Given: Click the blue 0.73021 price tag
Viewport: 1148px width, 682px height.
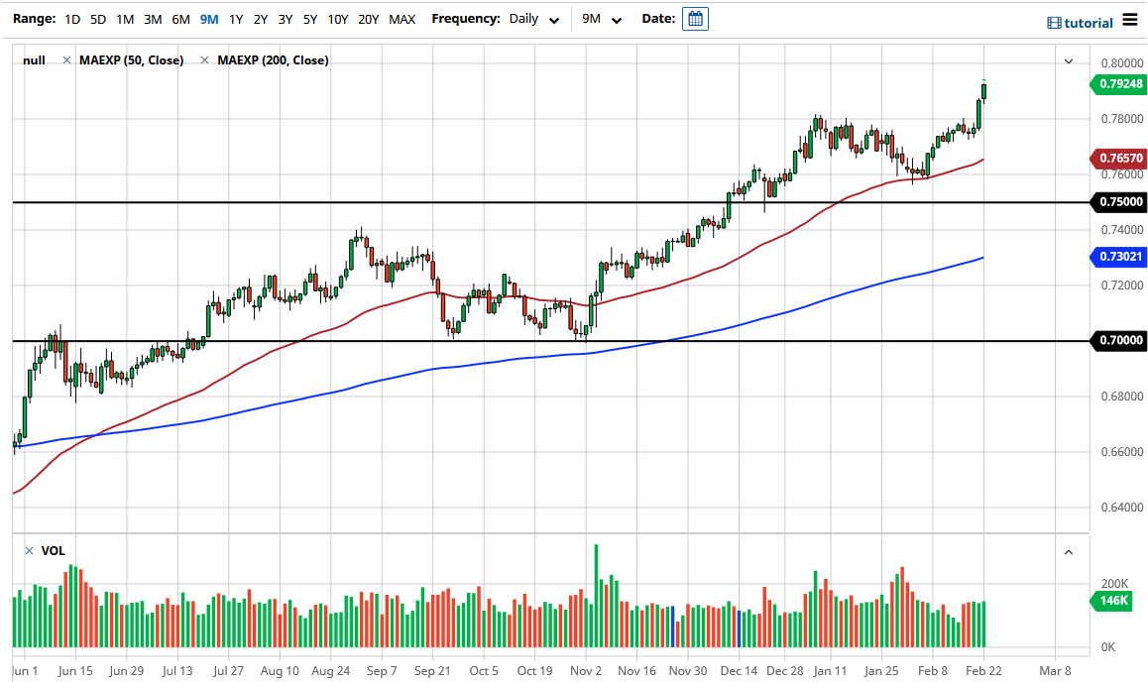Looking at the screenshot, I should coord(1119,259).
